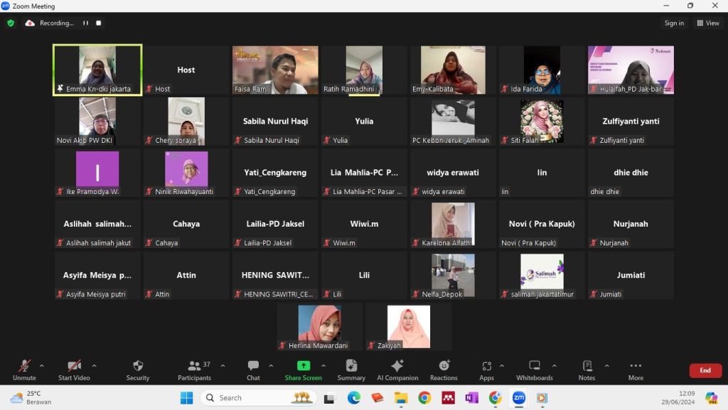Click the red End button
Viewport: 728px width, 410px height.
click(x=705, y=370)
